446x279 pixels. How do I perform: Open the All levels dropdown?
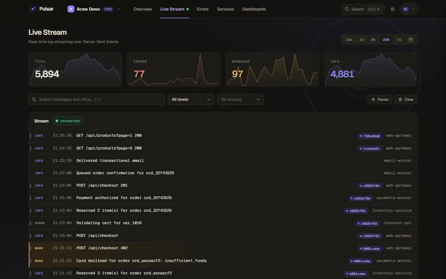click(191, 100)
